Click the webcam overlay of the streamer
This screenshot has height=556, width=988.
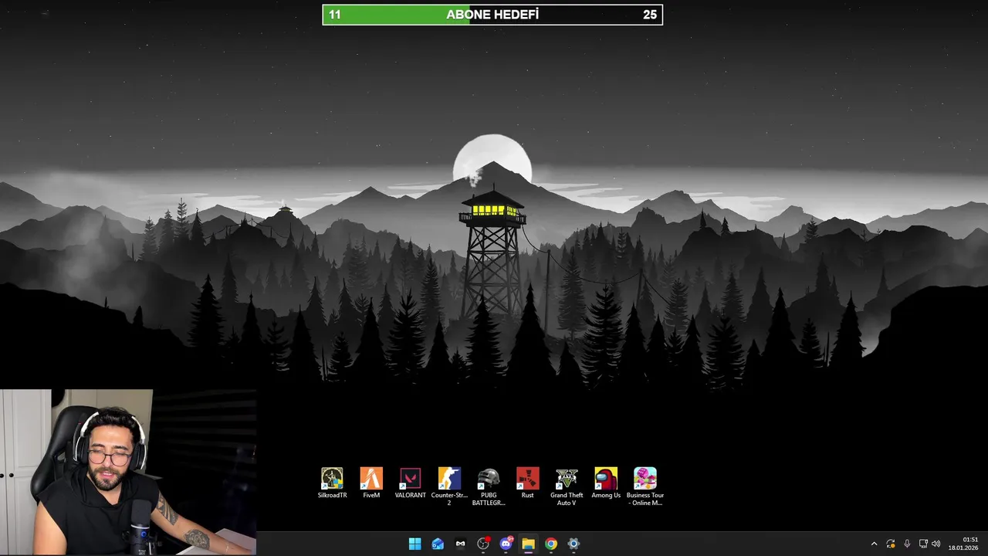(x=128, y=472)
